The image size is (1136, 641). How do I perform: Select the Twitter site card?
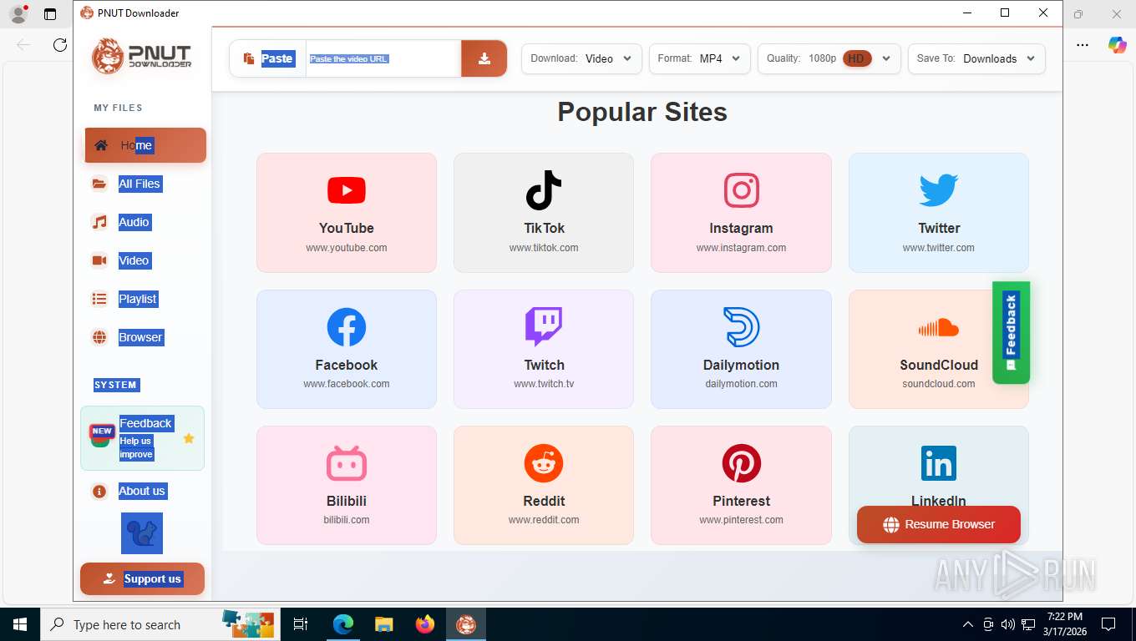(x=939, y=213)
